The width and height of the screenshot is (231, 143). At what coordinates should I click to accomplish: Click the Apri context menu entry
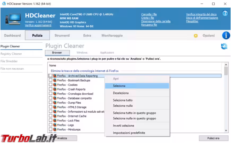[137, 78]
